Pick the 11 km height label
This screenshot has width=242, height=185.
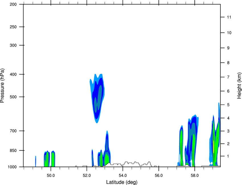click(229, 17)
